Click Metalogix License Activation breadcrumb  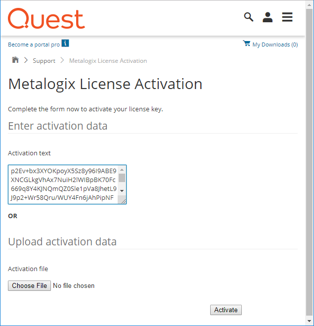click(108, 61)
